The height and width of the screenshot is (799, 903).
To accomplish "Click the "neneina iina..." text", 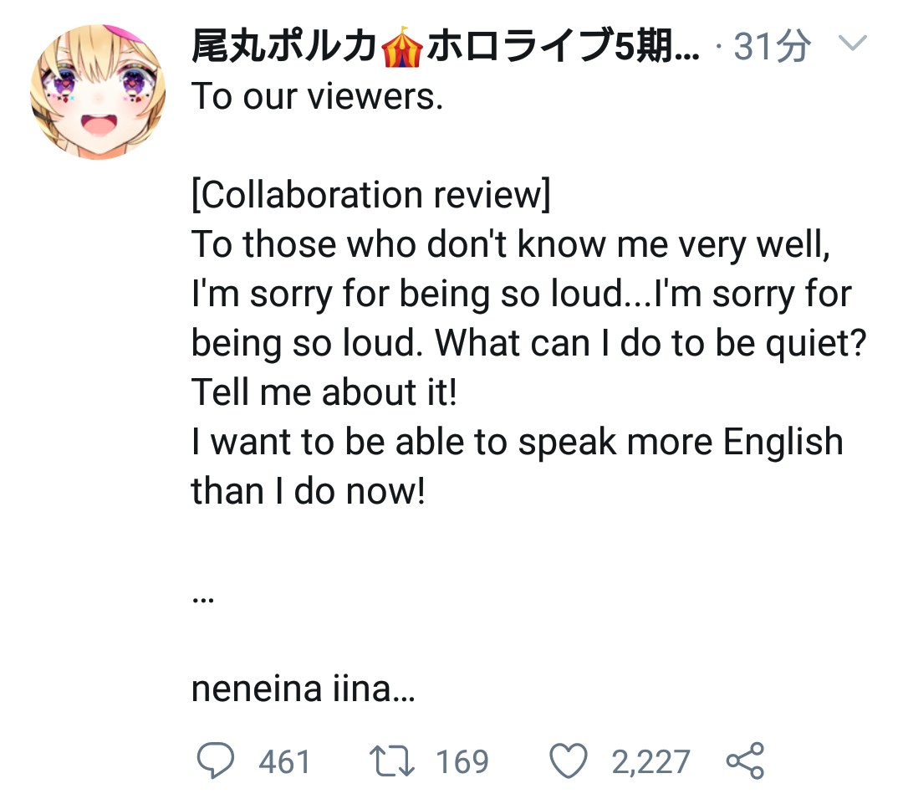I will (x=303, y=688).
